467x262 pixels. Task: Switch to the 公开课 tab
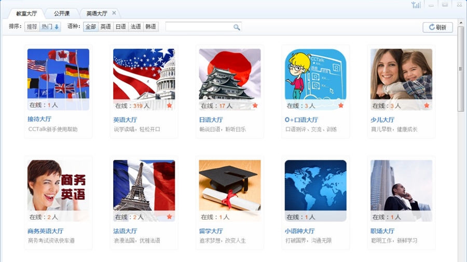pyautogui.click(x=62, y=13)
